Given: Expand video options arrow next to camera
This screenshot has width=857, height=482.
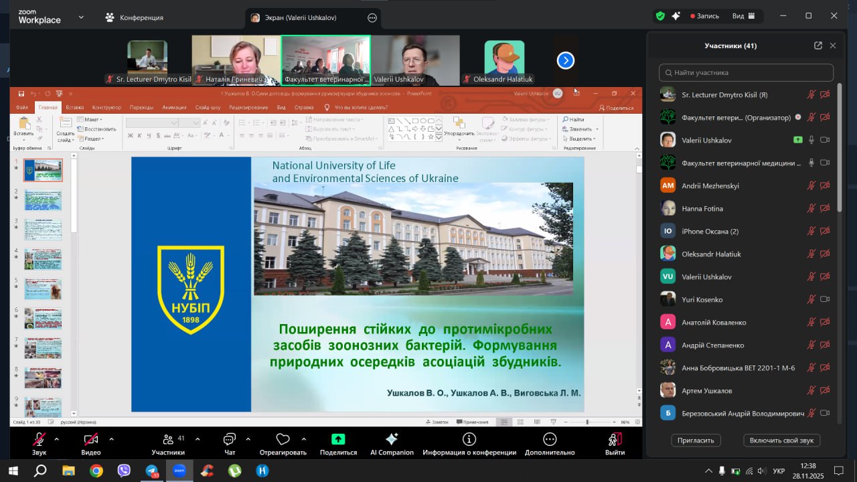Looking at the screenshot, I should [x=111, y=439].
